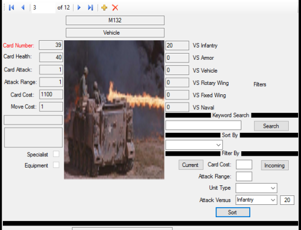This screenshot has height=230, width=301.
Task: Open the Attack Versus dropdown showing Infantry
Action: [x=256, y=200]
